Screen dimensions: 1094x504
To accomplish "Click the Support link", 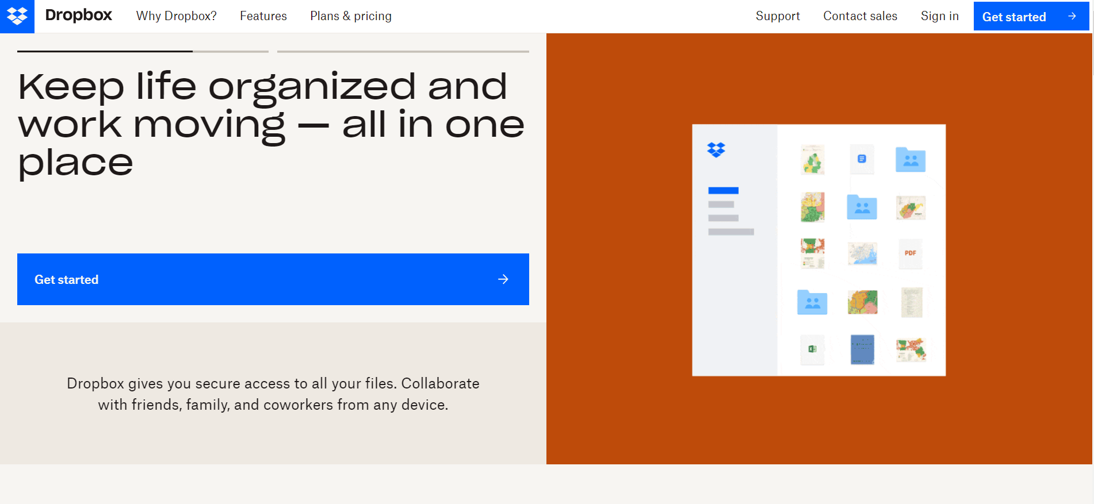I will tap(778, 16).
